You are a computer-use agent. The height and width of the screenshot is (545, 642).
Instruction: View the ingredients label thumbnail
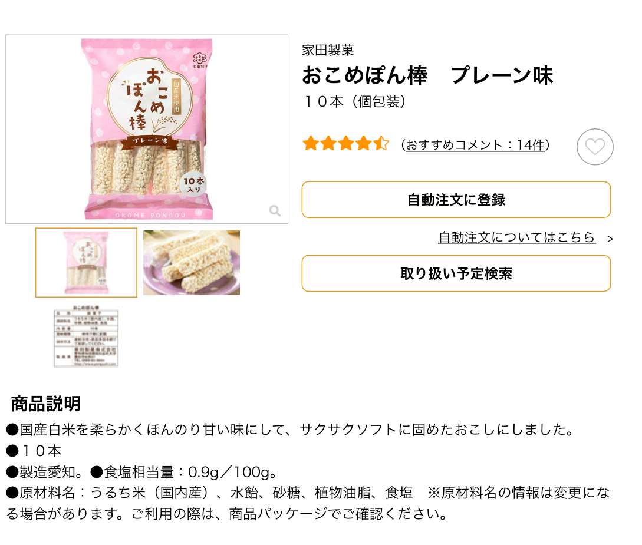(x=86, y=337)
